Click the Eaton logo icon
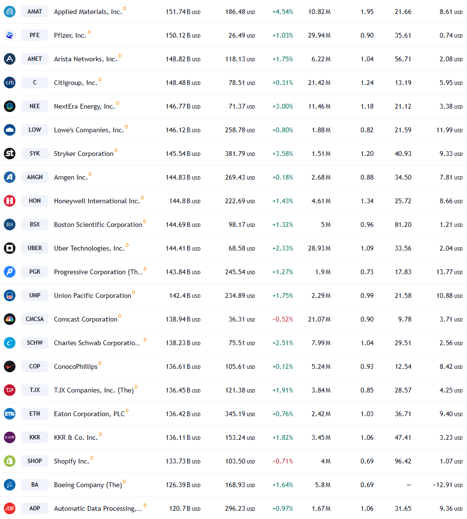 [10, 414]
